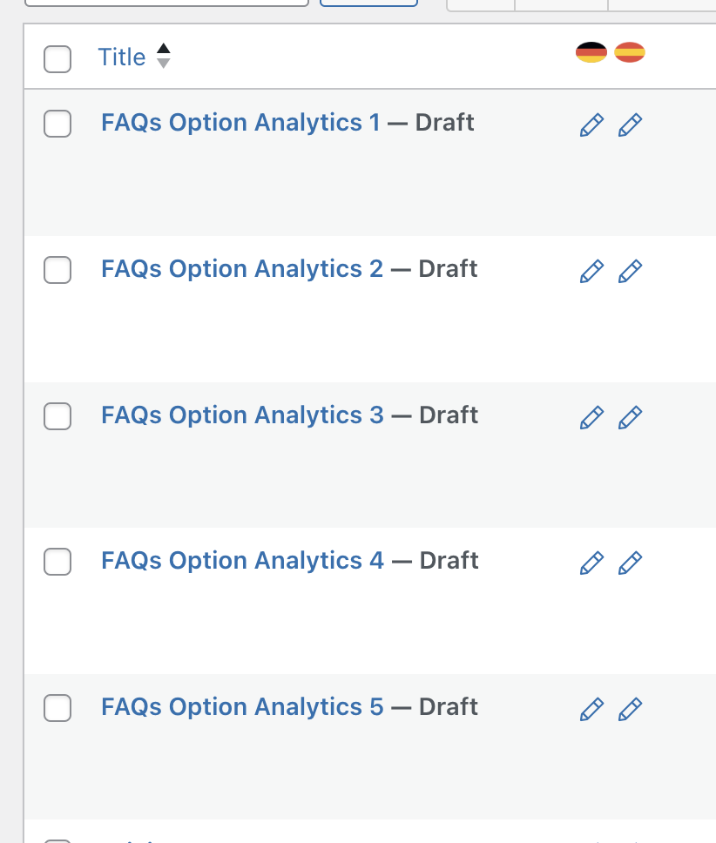Toggle the select-all checkbox in header
716x843 pixels.
(x=57, y=58)
